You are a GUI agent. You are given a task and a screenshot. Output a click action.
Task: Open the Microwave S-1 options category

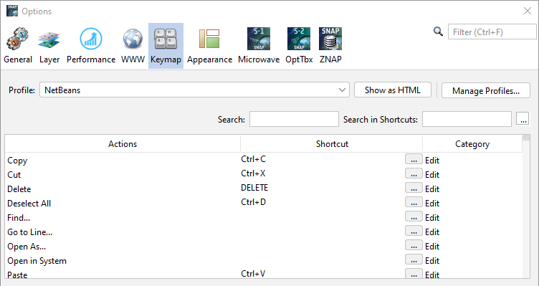coord(259,46)
